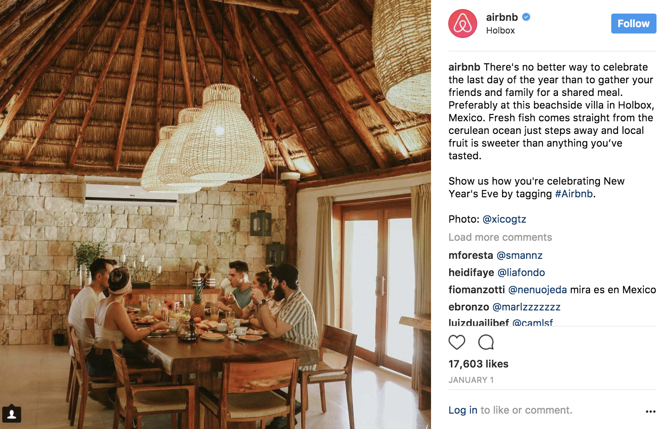Open mentioned user @nenuojeda
The image size is (671, 429).
tap(537, 290)
